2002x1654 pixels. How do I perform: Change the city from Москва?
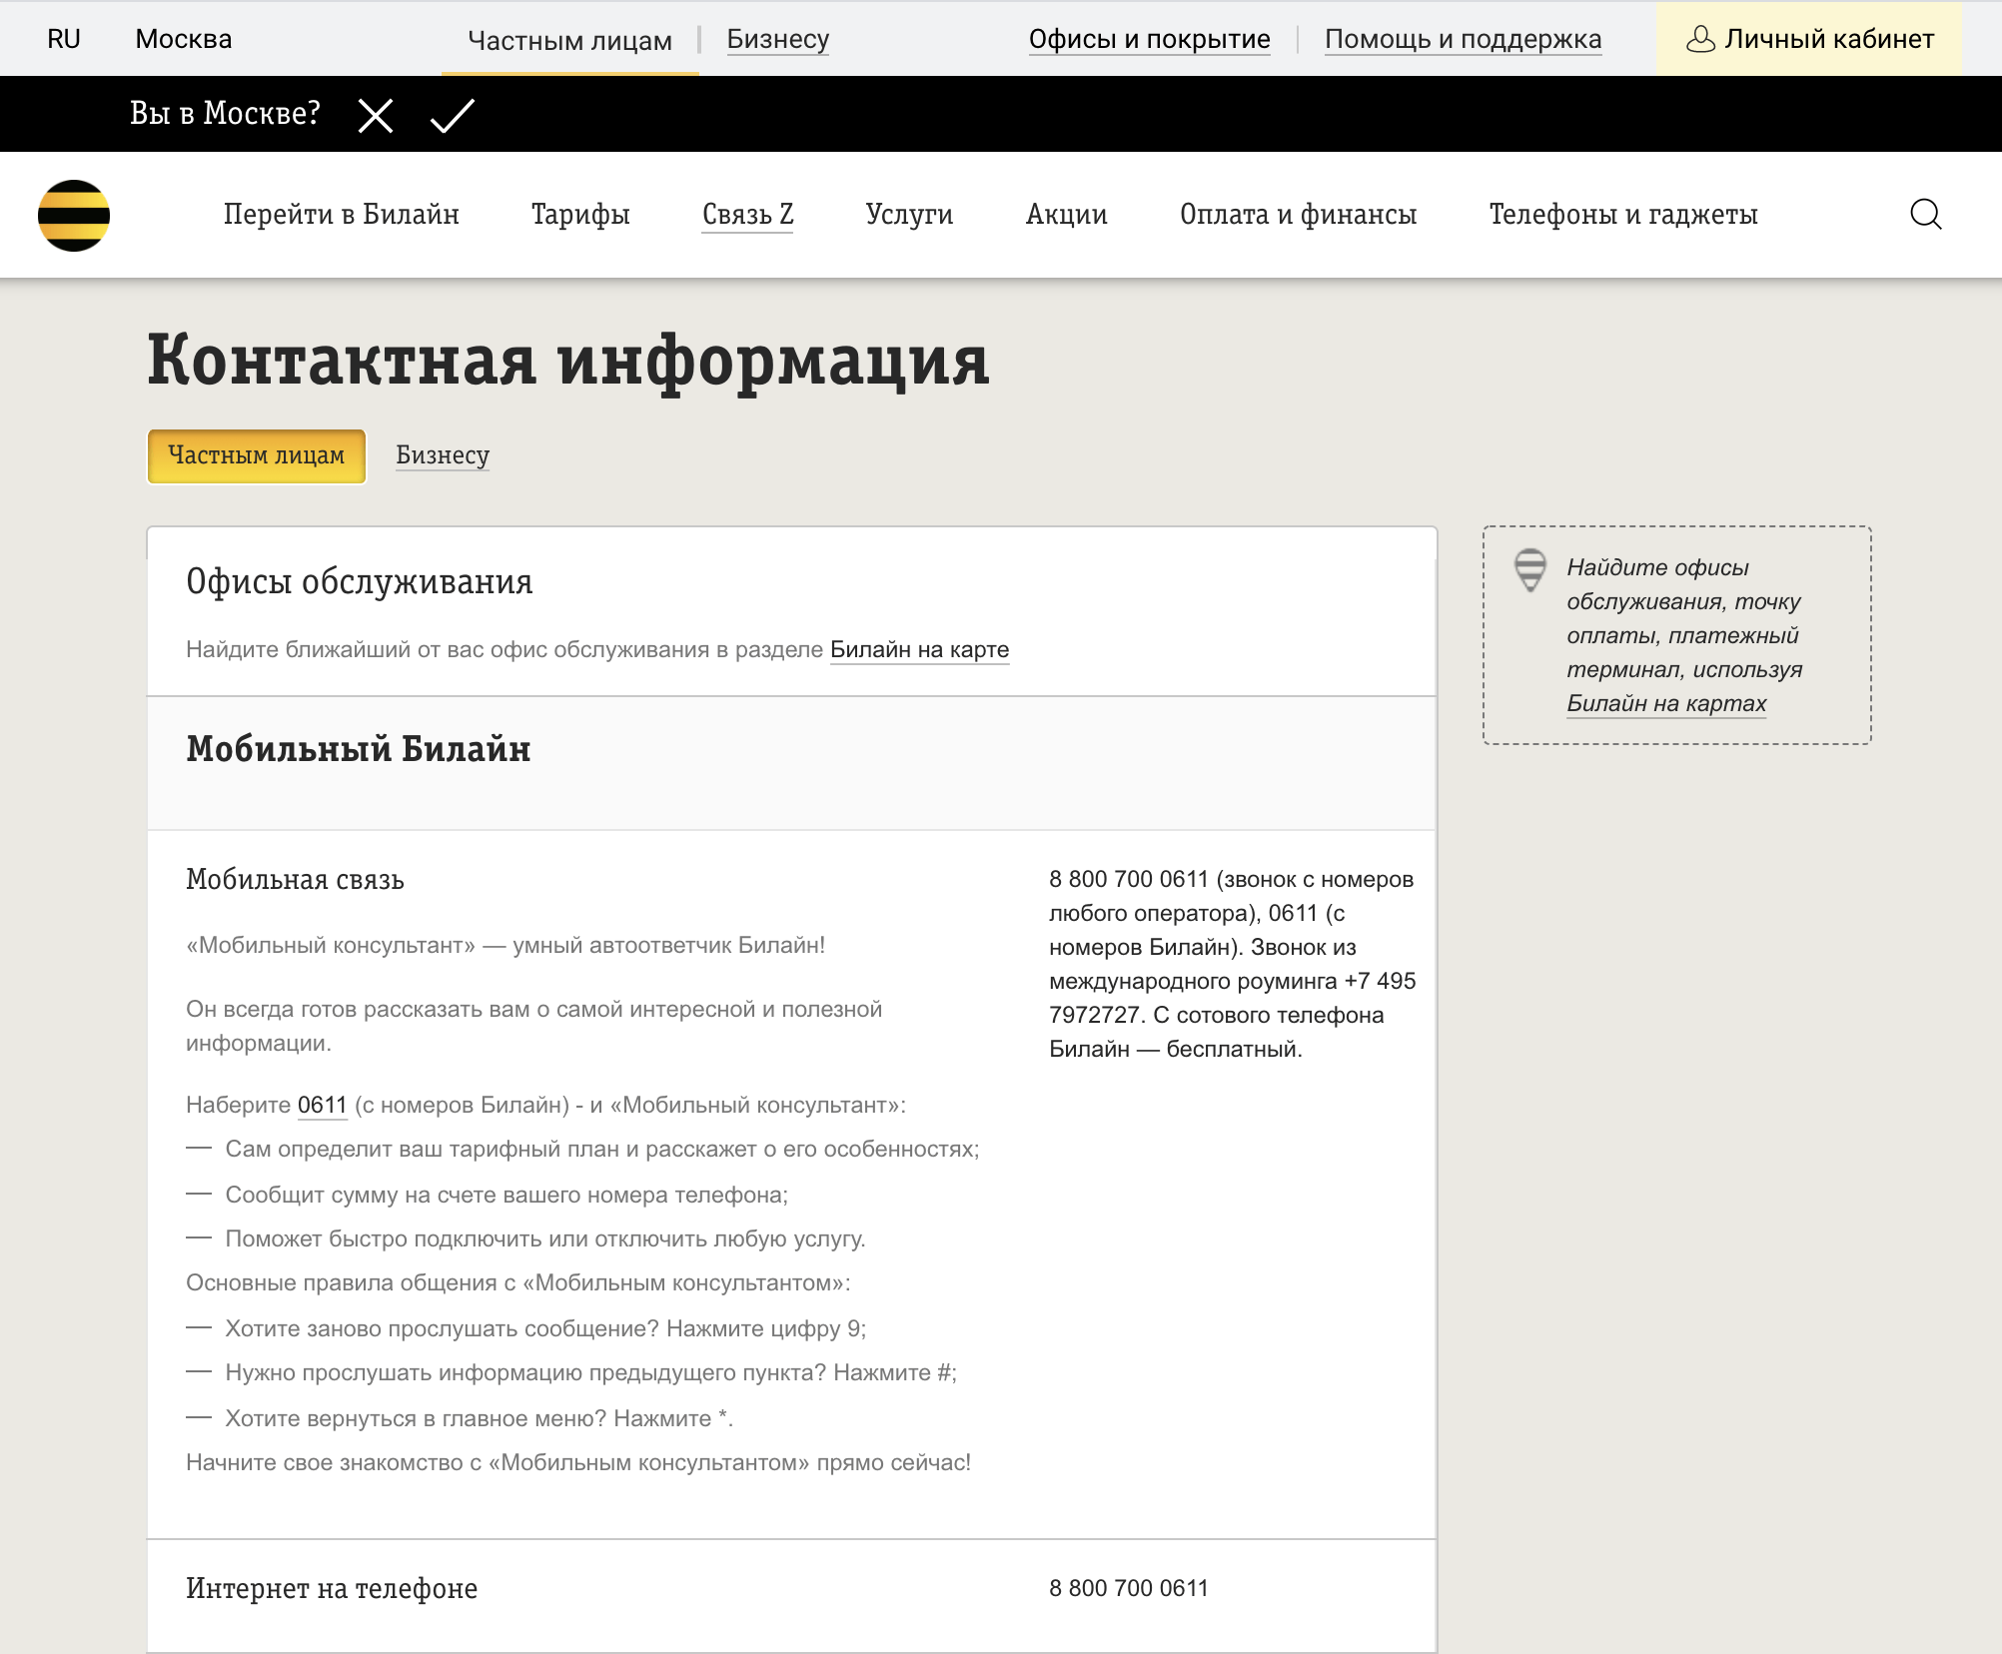point(183,39)
